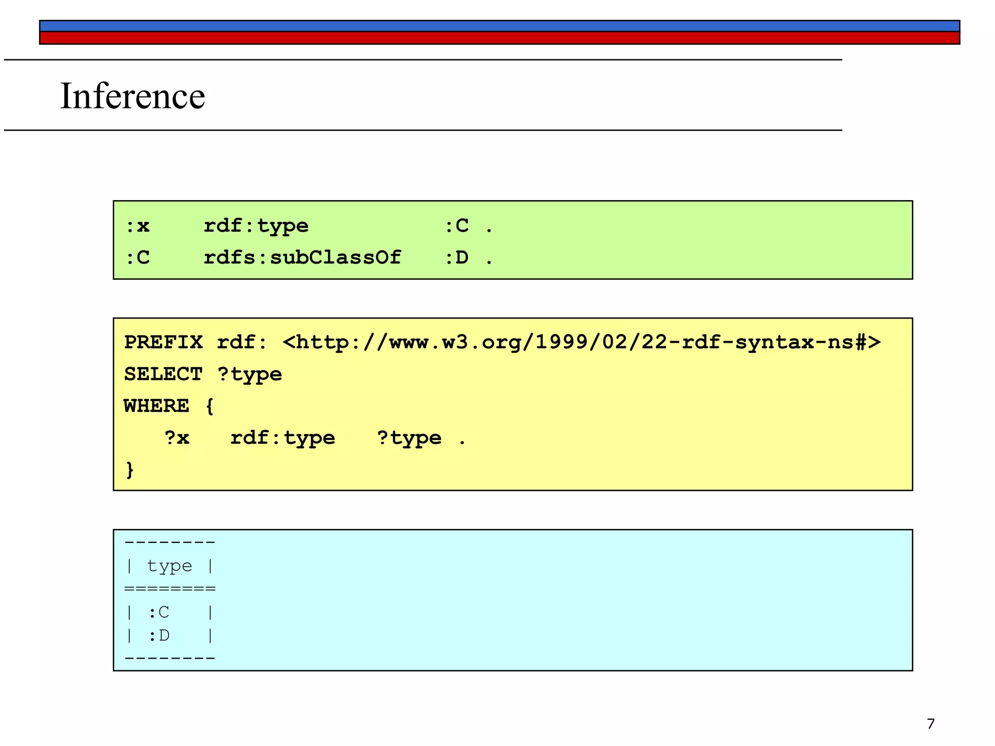Viewport: 995px width, 746px height.
Task: Click the closing brace of the query
Action: pos(130,470)
